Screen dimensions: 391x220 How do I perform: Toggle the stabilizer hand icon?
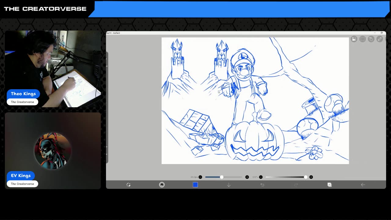[371, 39]
